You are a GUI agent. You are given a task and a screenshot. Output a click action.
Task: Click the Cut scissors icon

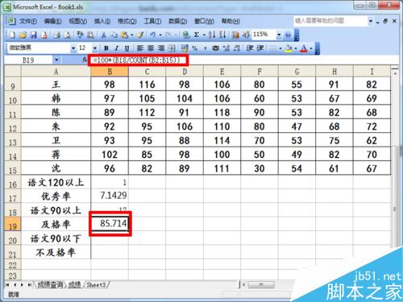coord(104,35)
